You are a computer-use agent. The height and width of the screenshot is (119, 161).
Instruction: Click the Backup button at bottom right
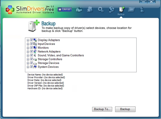125,109
